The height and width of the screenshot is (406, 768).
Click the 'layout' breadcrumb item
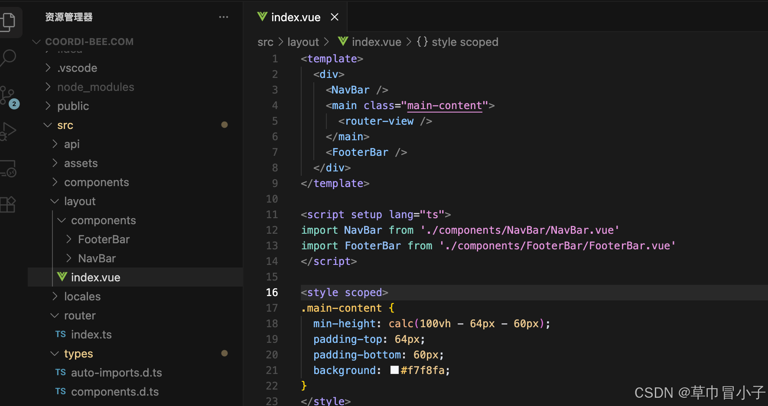tap(303, 42)
